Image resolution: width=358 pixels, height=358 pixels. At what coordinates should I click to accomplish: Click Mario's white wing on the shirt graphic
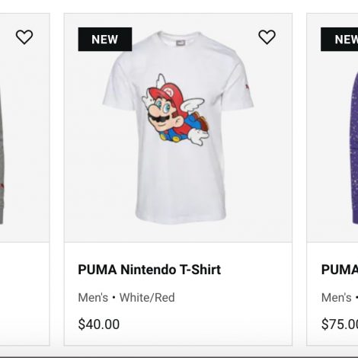(x=193, y=105)
